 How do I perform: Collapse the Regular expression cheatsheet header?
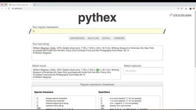pyautogui.click(x=97, y=85)
